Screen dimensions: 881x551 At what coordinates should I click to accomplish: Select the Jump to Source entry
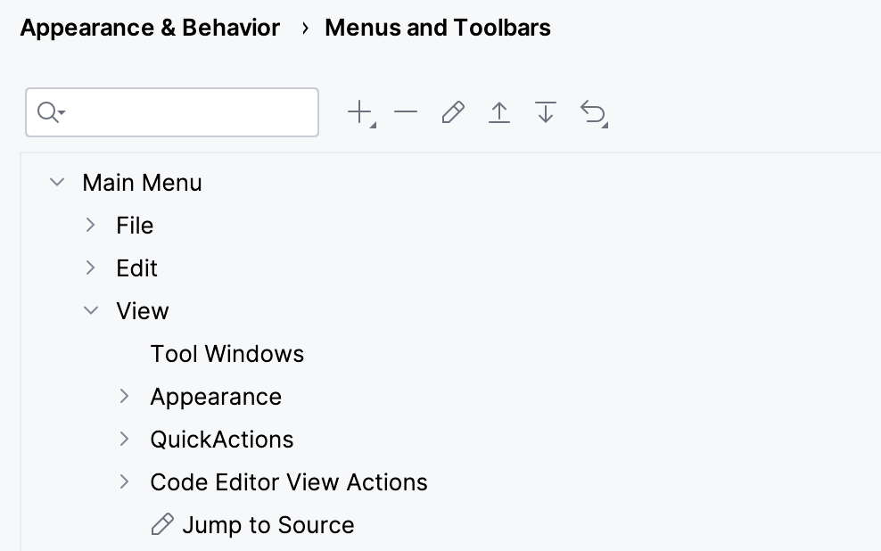(268, 524)
